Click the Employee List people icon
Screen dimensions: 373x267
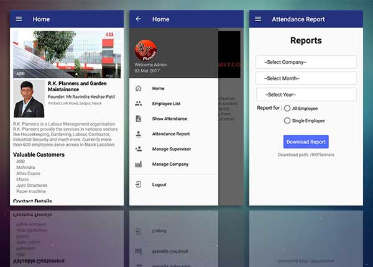click(x=138, y=104)
